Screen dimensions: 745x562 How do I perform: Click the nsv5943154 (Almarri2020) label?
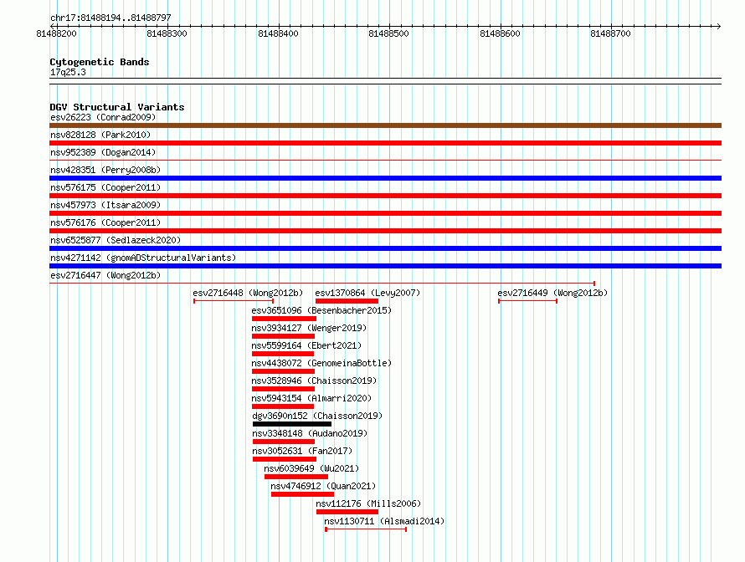pos(311,398)
